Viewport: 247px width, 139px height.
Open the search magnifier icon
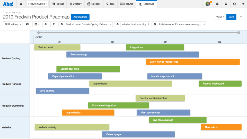click(x=234, y=4)
